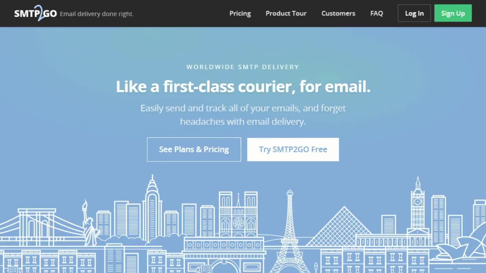Open the Pricing page

[x=240, y=13]
